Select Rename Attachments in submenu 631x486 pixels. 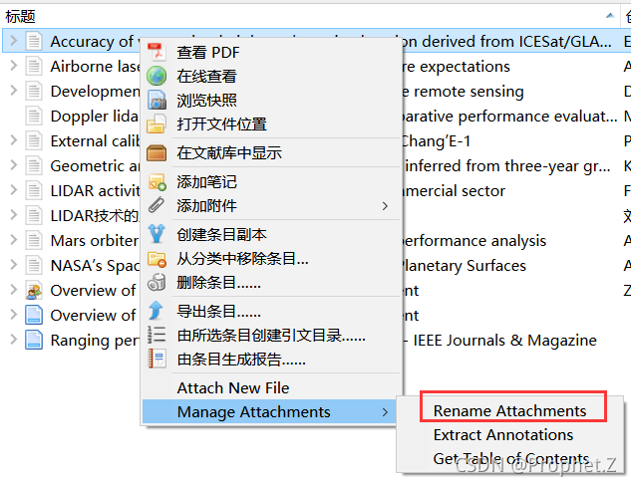pyautogui.click(x=509, y=411)
